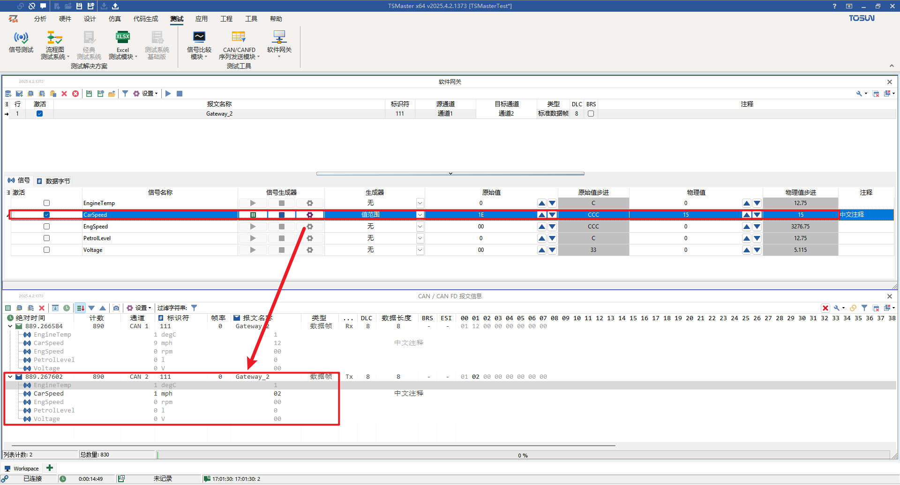Click the load-folder icon in gateway toolbar

[112, 94]
